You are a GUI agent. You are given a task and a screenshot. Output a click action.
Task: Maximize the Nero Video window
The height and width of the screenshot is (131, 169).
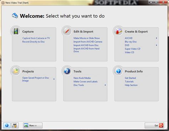tap(156, 2)
